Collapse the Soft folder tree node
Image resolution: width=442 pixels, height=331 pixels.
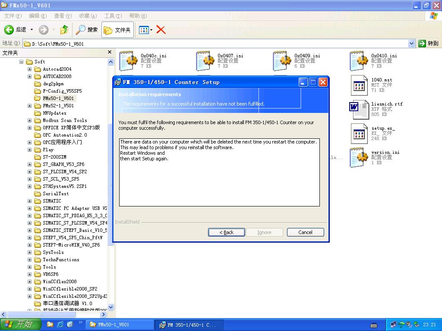pyautogui.click(x=22, y=62)
